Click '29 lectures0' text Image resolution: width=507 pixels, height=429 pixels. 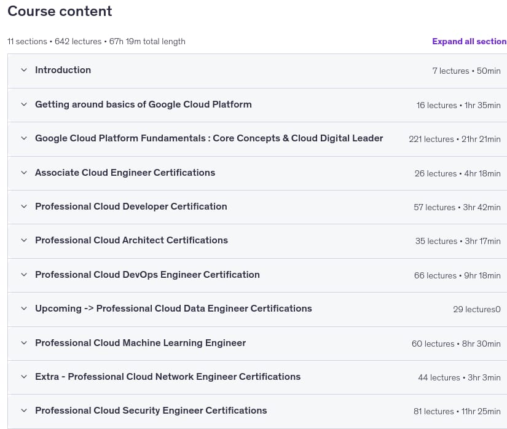[x=477, y=309]
